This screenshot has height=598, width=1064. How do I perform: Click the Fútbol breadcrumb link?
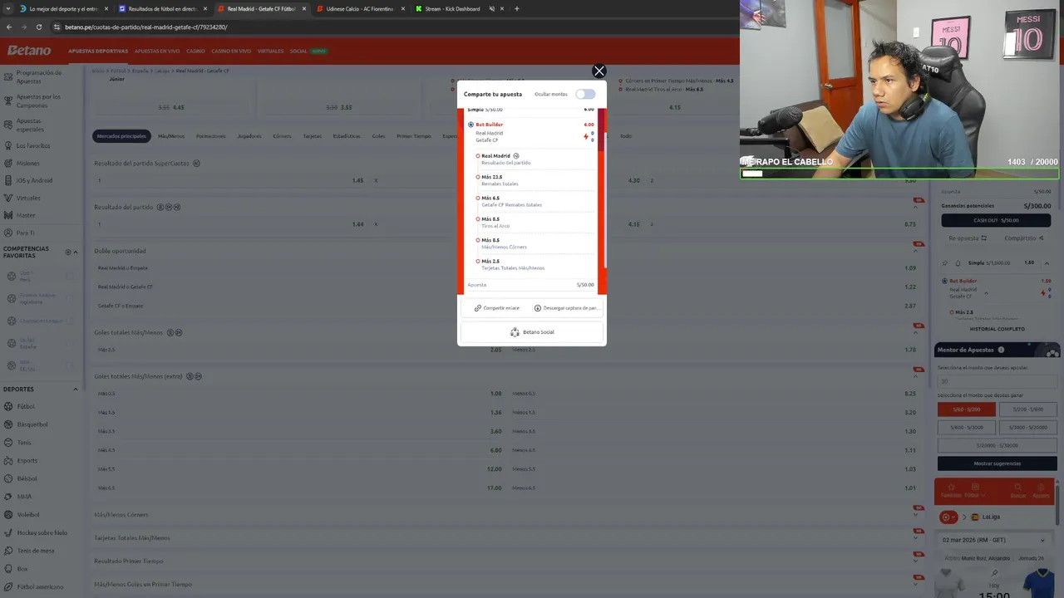tap(119, 71)
